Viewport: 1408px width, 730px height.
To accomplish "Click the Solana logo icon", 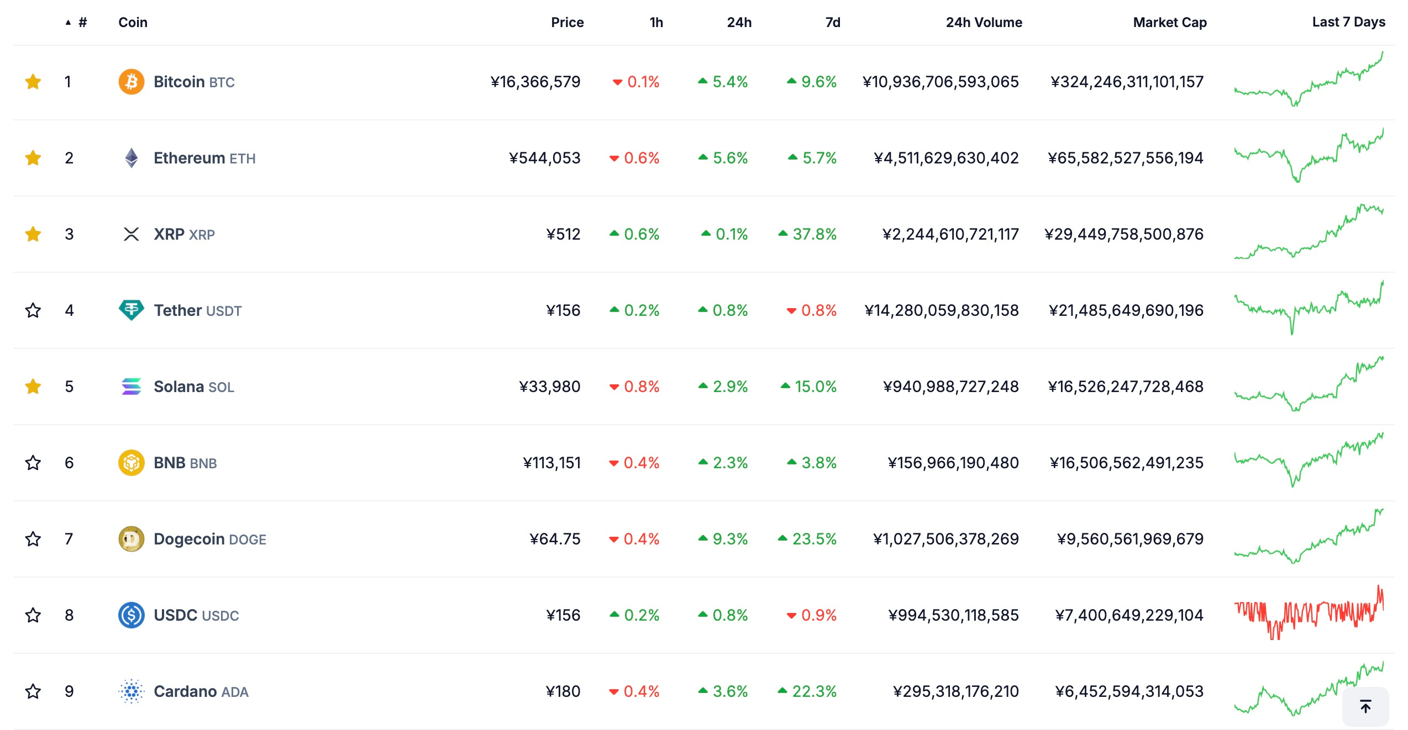I will coord(132,387).
